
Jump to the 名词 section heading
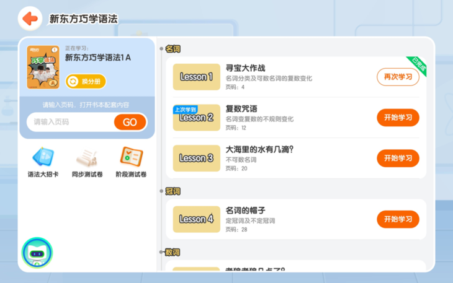click(173, 49)
